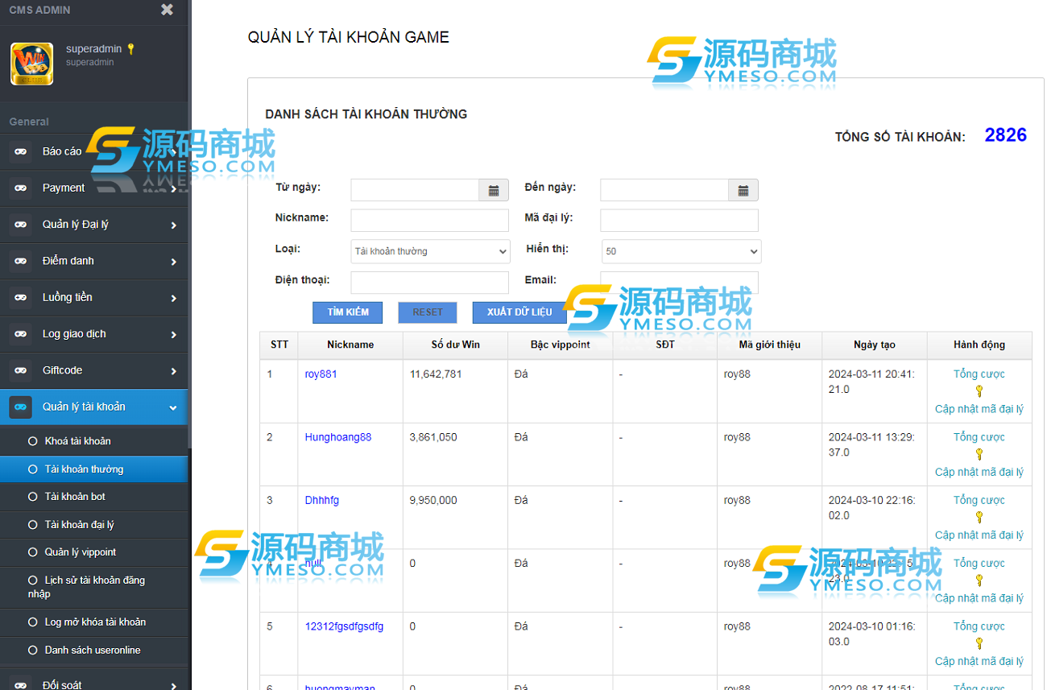This screenshot has width=1047, height=690.
Task: Click the XUẤT DỮ LIỆU export button
Action: (x=519, y=312)
